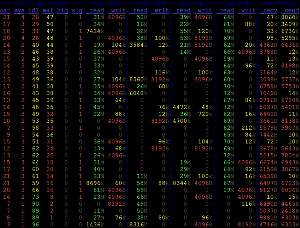Viewport: 300px width, 228px height.
Task: Click the 'hiq' column header
Action: click(63, 10)
